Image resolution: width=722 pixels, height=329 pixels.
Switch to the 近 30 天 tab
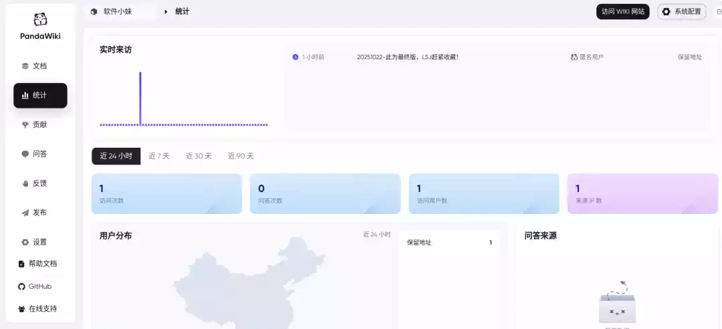tap(199, 156)
